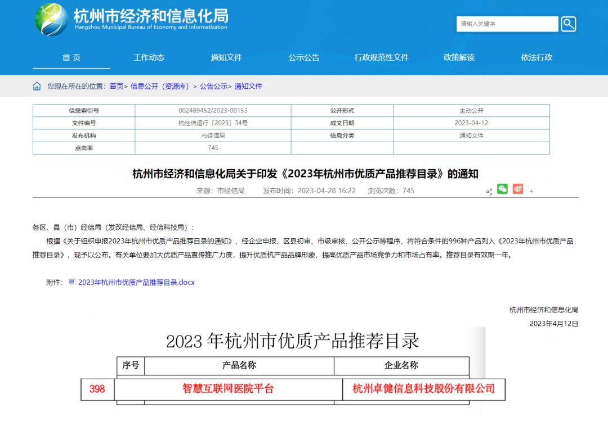Share the notice to Weibo
The image size is (608, 431).
click(x=518, y=190)
